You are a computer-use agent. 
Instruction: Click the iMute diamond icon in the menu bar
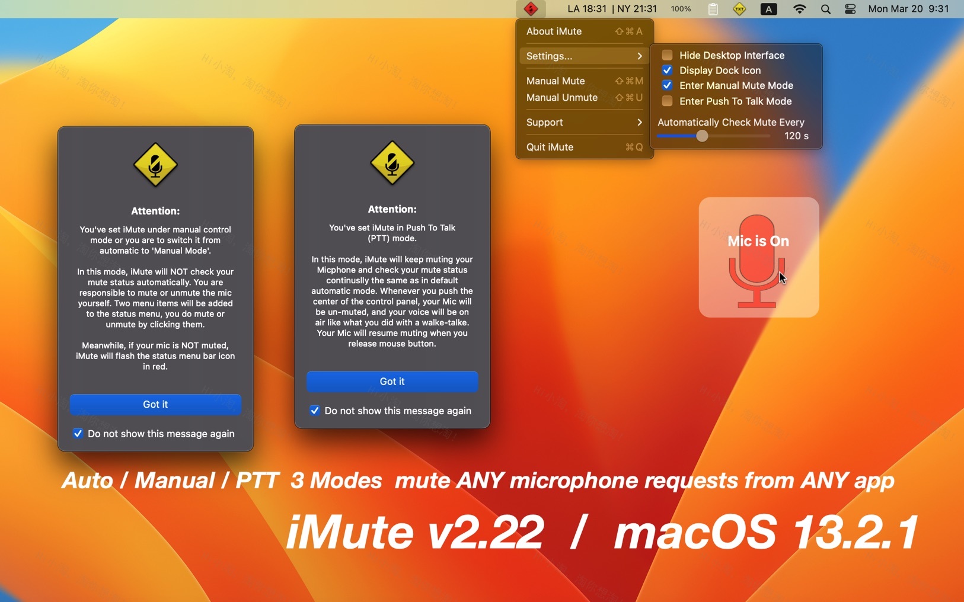click(x=530, y=9)
